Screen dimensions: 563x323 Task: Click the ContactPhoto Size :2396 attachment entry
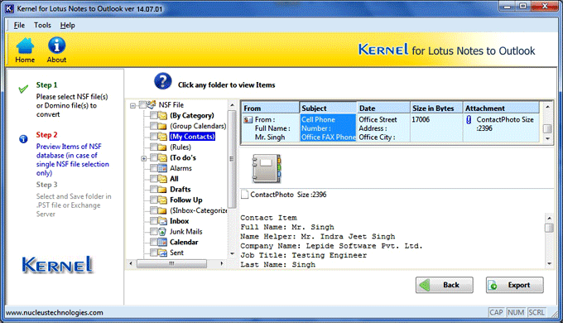click(x=284, y=195)
